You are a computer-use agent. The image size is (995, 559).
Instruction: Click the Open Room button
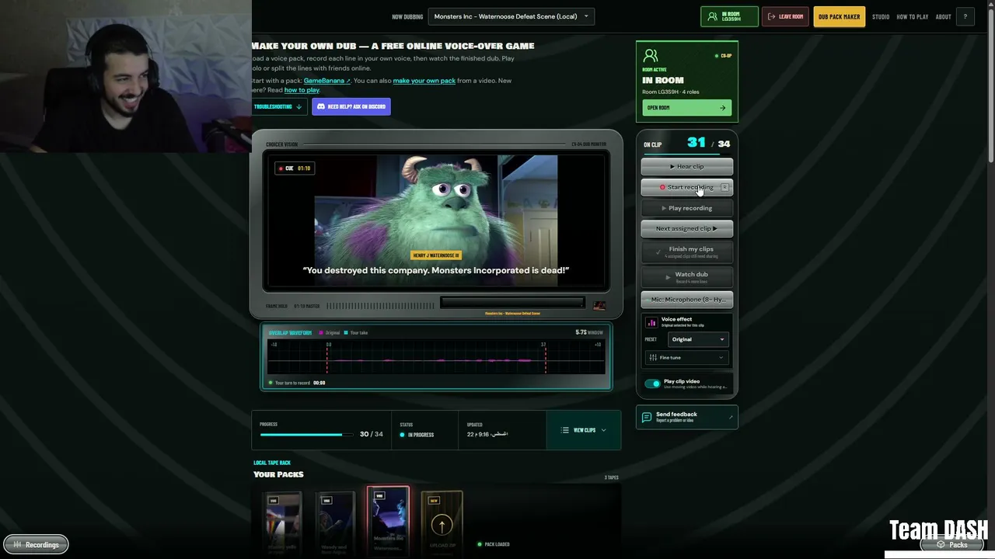pos(686,108)
